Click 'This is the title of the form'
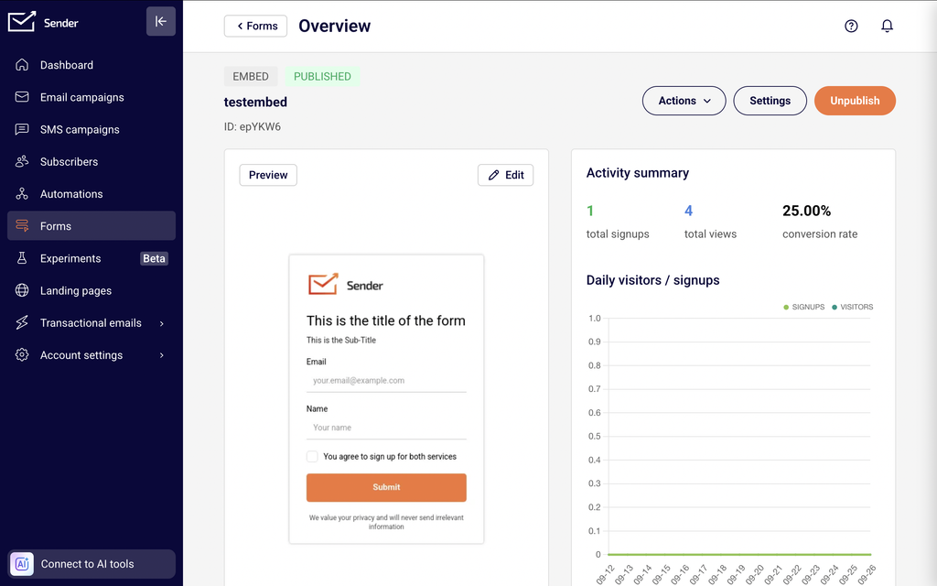This screenshot has height=586, width=937. 386,320
